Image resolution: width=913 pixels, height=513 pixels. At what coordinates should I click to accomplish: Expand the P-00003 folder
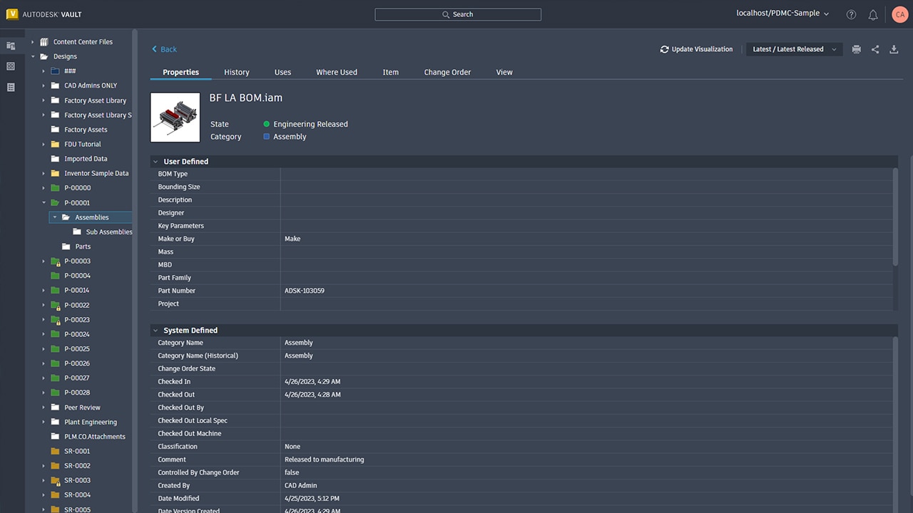pyautogui.click(x=44, y=261)
